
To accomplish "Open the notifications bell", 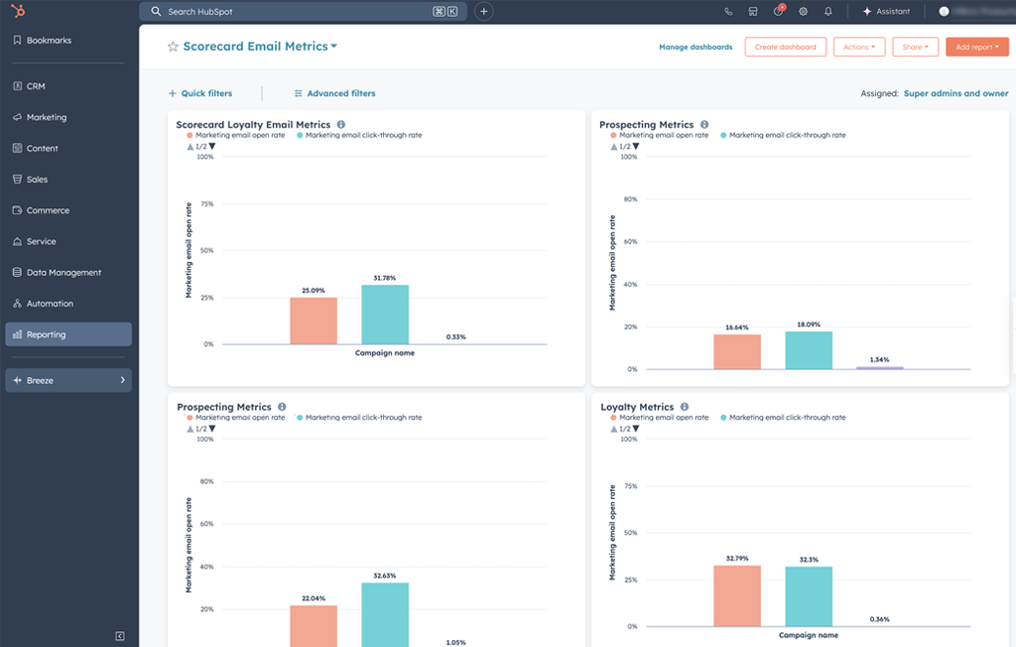I will pos(828,12).
